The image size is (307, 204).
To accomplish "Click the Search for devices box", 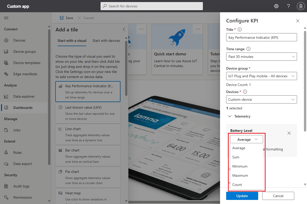I will (152, 6).
